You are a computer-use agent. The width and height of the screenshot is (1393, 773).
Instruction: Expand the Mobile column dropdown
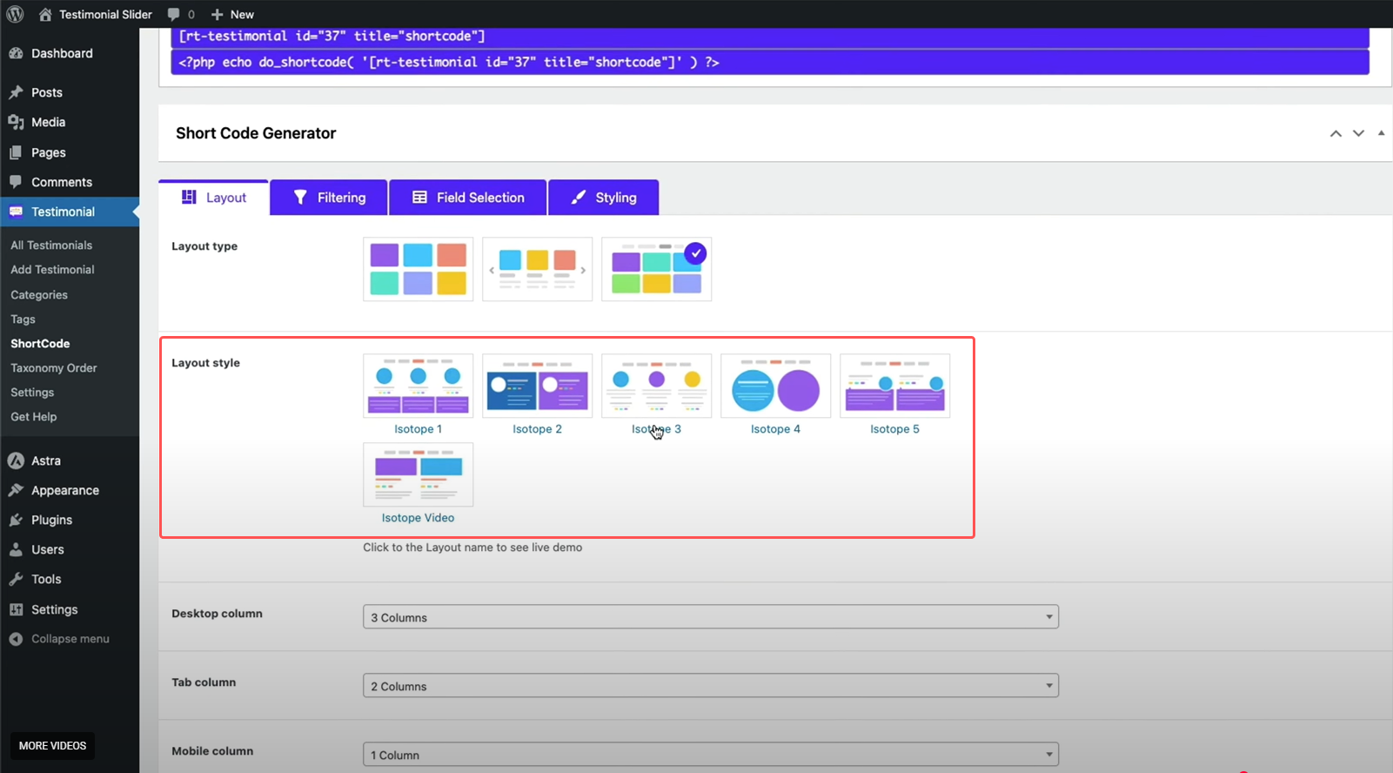coord(710,754)
